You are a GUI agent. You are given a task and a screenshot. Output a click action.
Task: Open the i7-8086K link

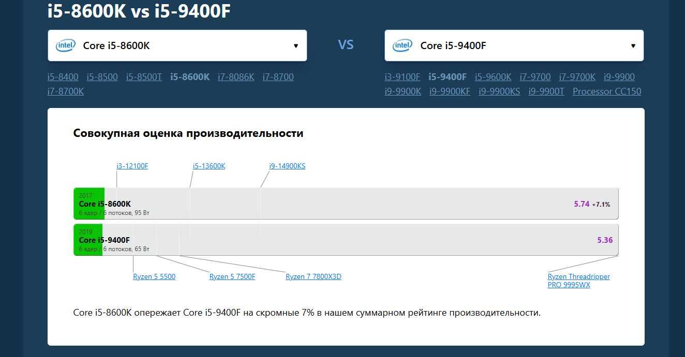[236, 77]
